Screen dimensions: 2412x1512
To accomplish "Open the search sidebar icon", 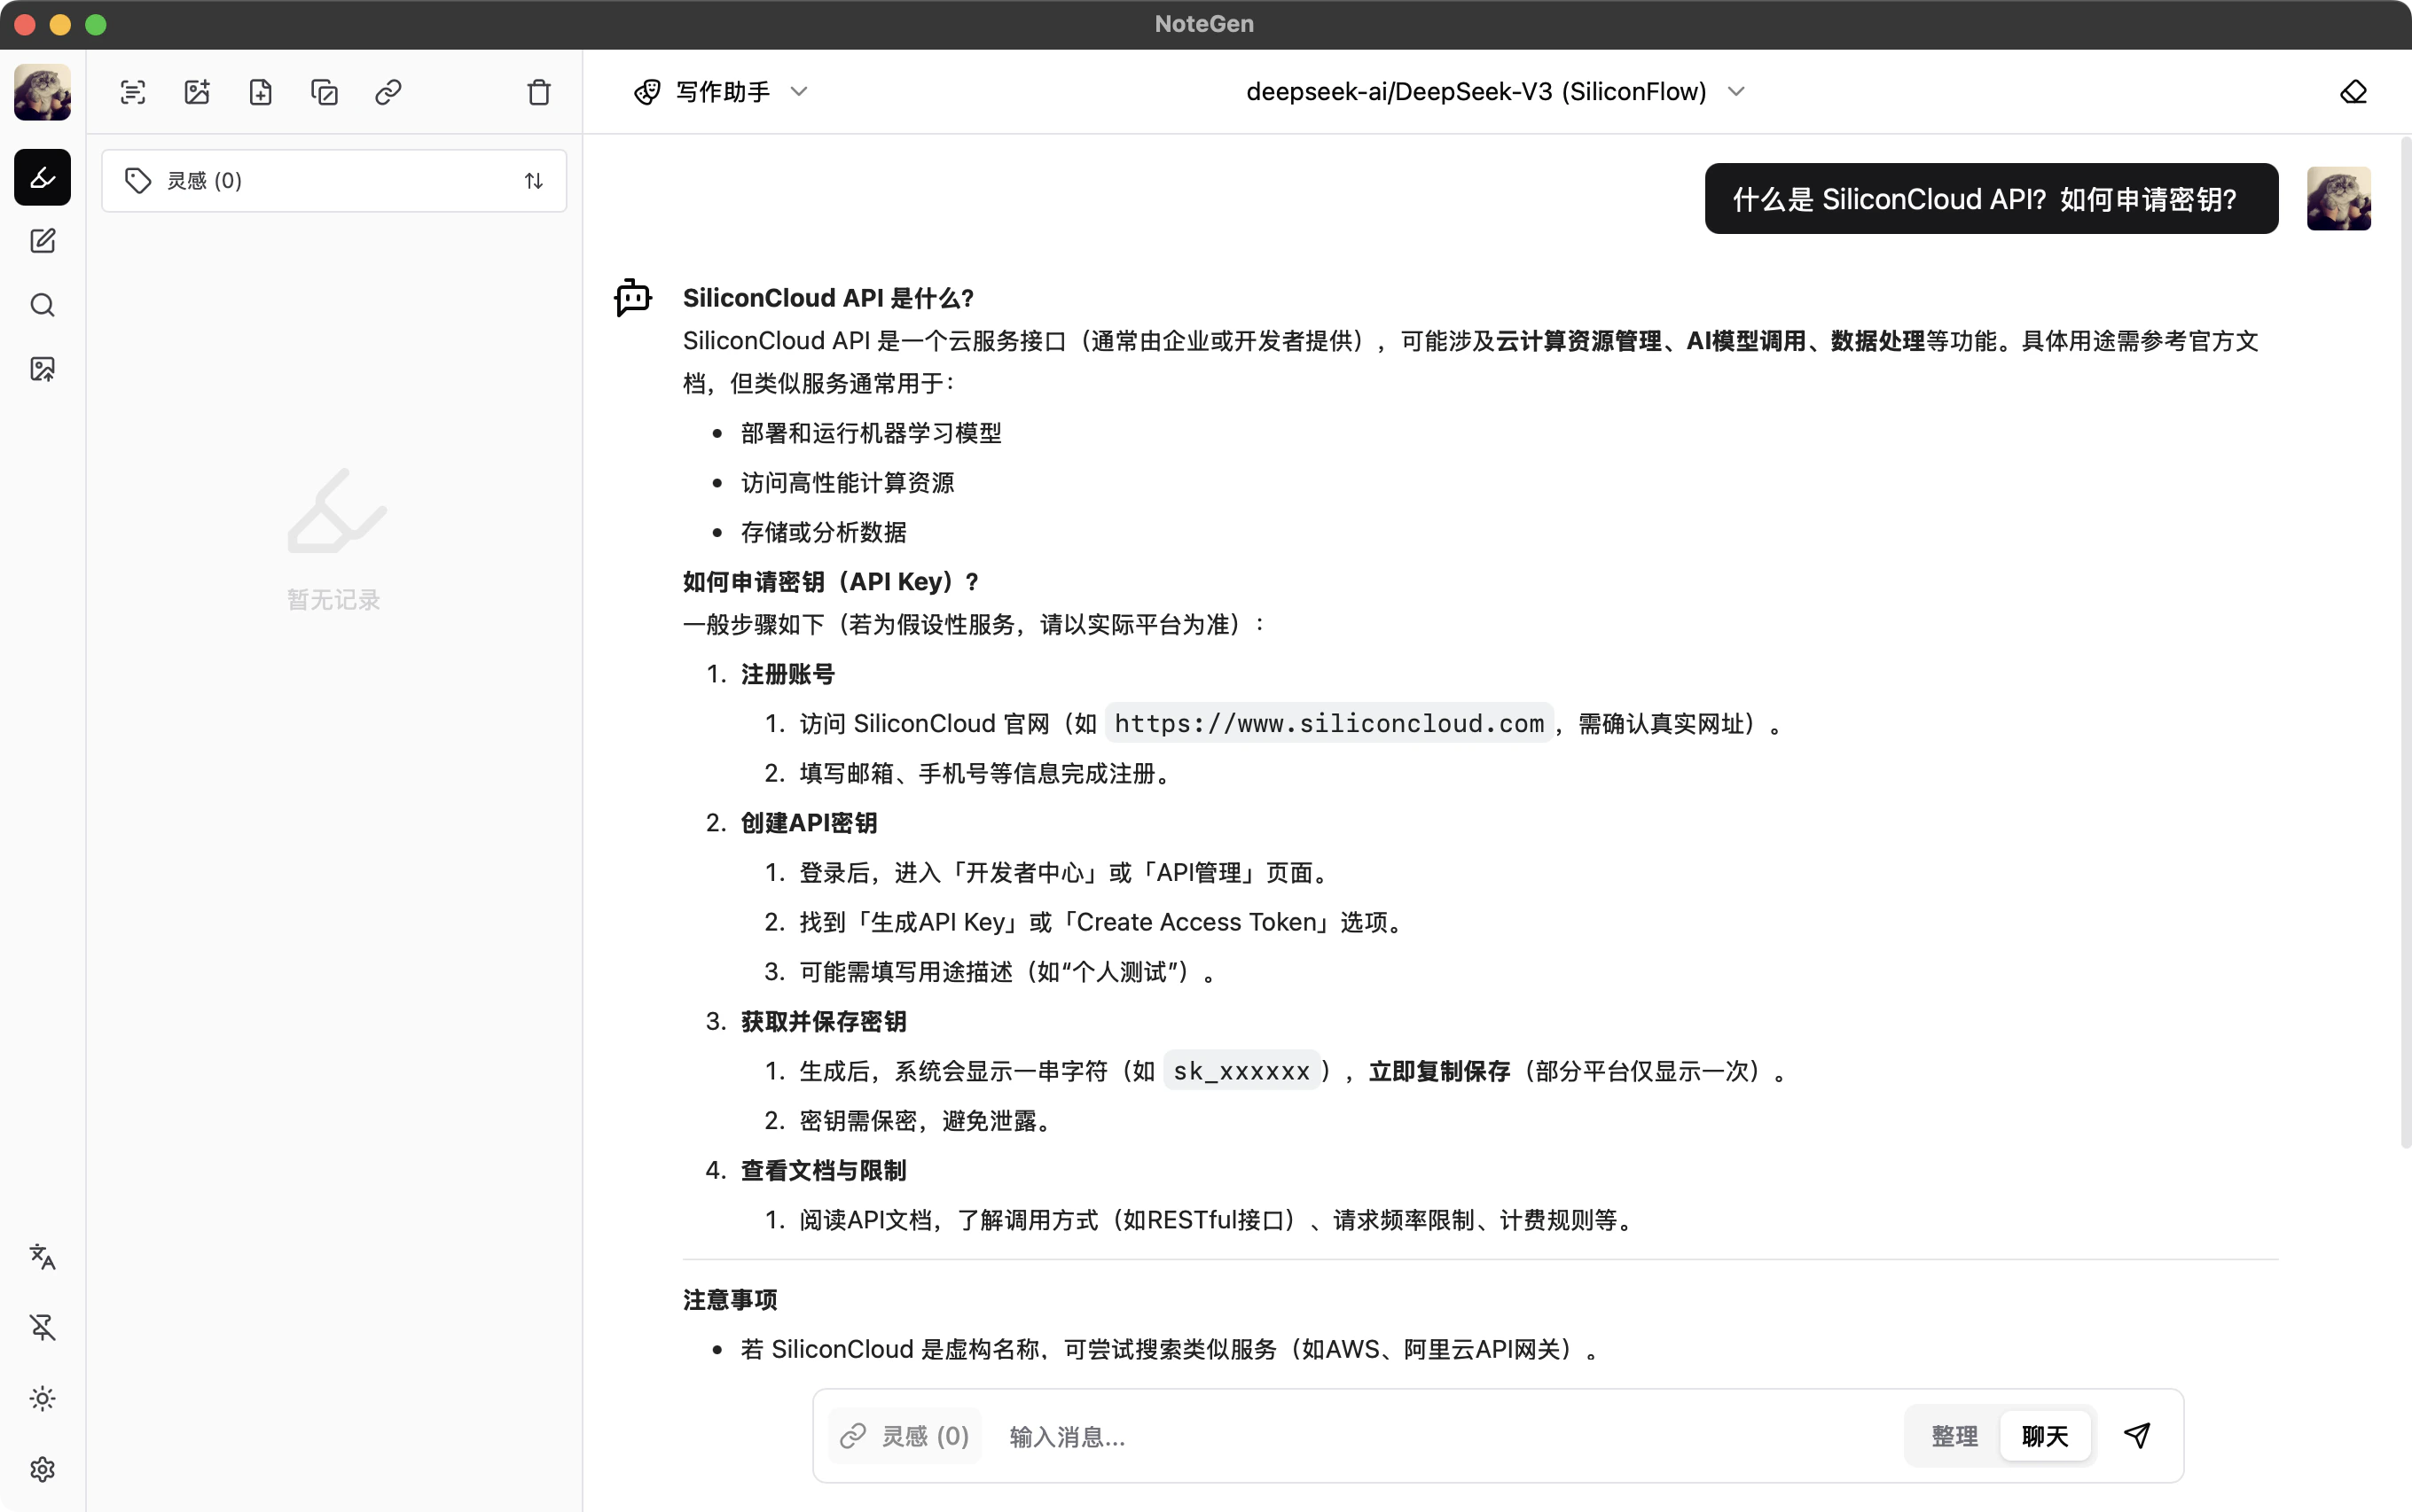I will coord(42,305).
